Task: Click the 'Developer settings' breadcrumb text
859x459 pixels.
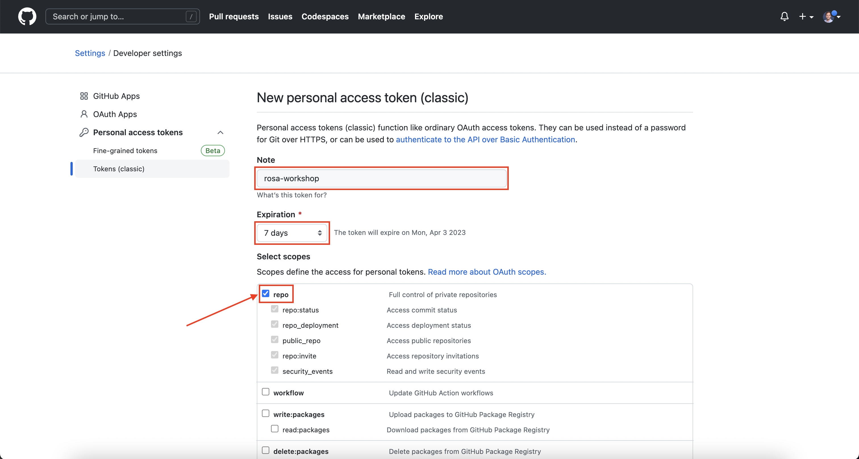Action: (x=147, y=53)
